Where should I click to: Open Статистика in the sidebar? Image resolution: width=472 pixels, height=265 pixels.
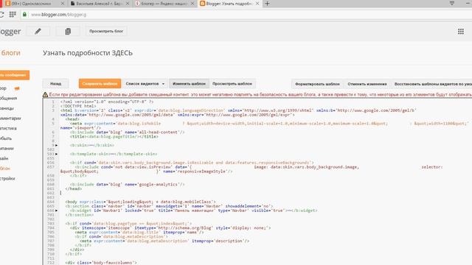(x=8, y=128)
